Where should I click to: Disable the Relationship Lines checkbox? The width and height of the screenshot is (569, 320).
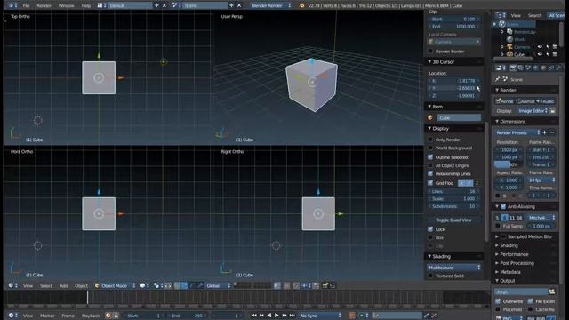430,174
